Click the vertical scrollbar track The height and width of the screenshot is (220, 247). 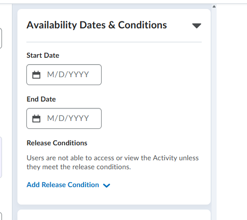point(214,114)
